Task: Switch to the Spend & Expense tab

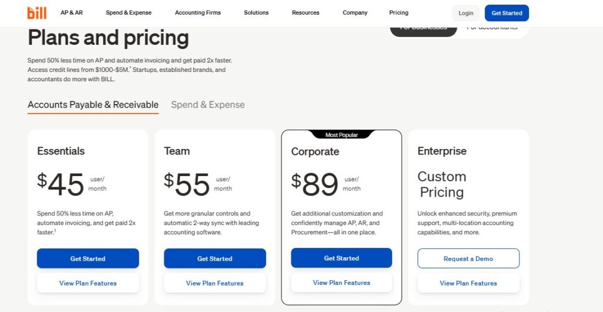Action: click(x=208, y=105)
